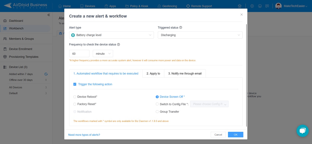Open the live chat bubble widget
The height and width of the screenshot is (144, 312).
(302, 131)
